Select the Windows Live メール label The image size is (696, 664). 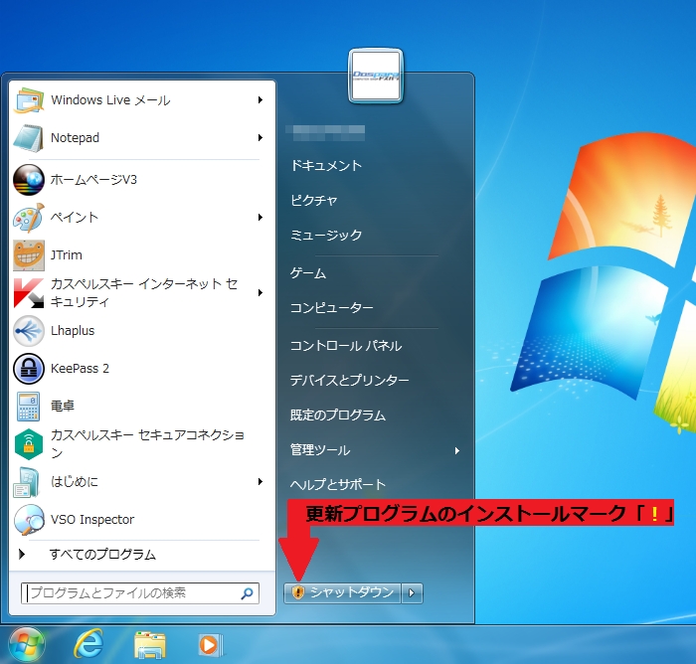110,100
